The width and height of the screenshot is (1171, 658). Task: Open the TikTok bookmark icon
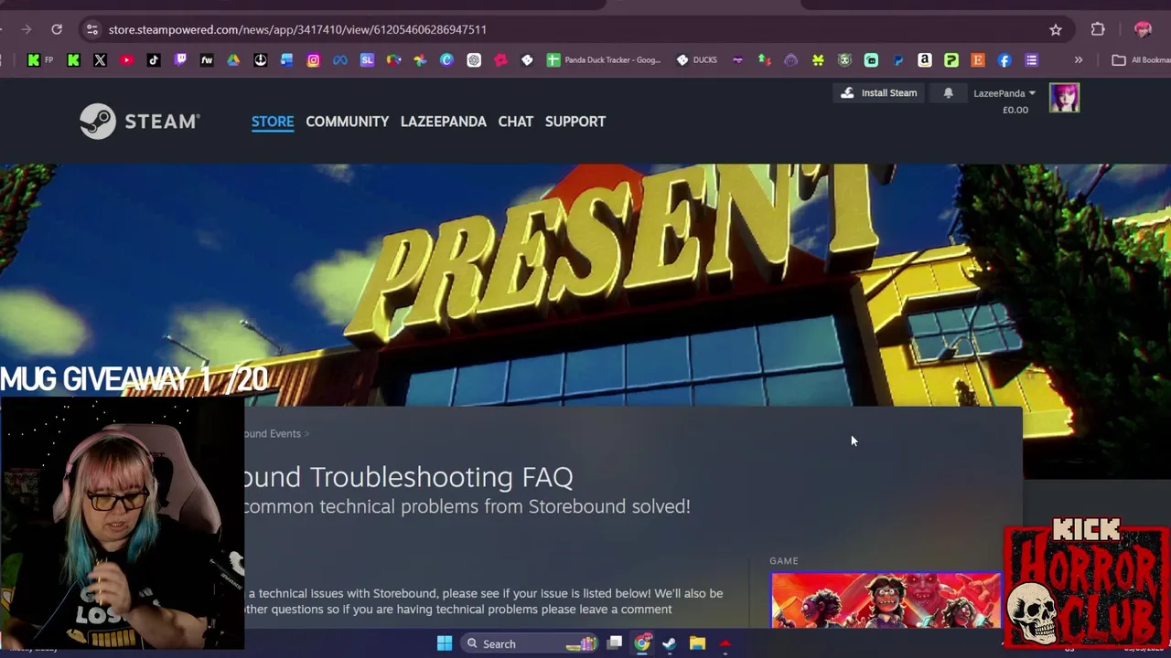[153, 60]
